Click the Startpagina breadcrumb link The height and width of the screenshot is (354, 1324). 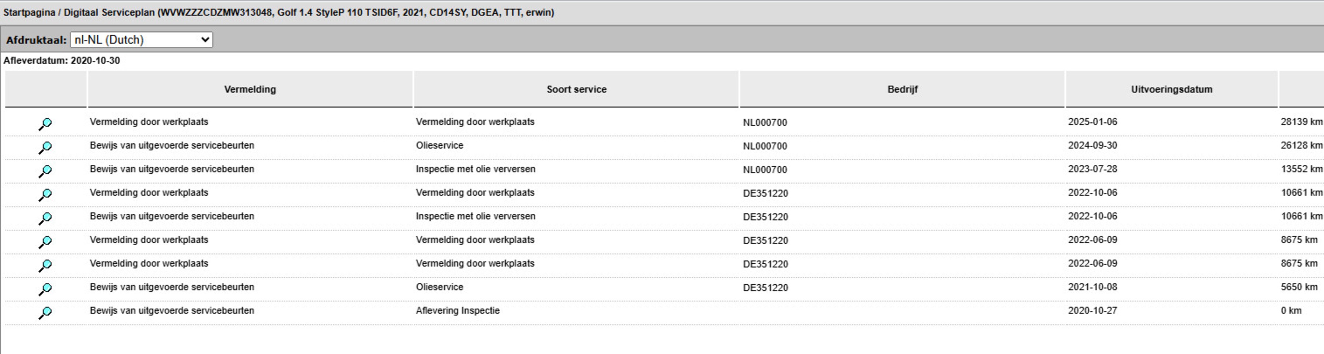[29, 12]
